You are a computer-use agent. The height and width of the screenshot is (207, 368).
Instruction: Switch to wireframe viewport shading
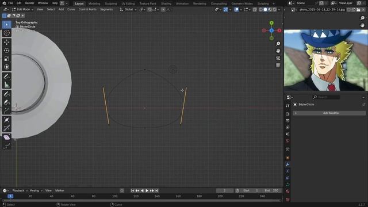(260, 10)
